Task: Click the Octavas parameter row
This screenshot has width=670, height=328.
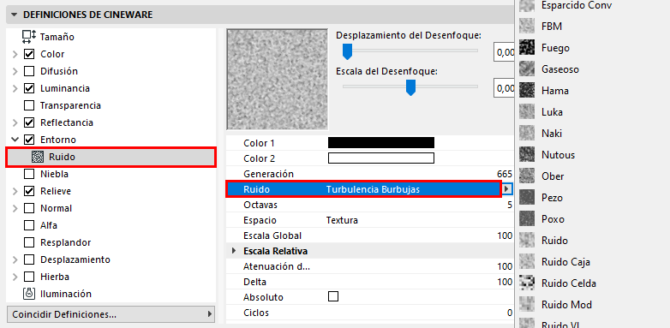Action: (369, 205)
